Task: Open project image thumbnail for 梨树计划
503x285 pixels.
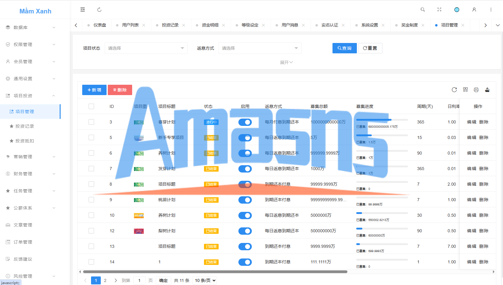Action: (x=139, y=231)
